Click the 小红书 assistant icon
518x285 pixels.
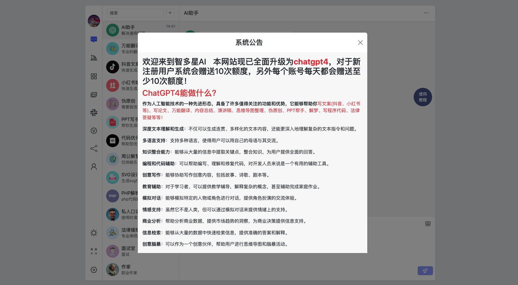113,85
